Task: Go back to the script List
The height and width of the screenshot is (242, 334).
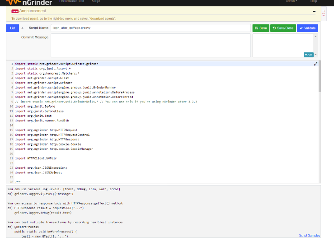Action: click(x=13, y=28)
